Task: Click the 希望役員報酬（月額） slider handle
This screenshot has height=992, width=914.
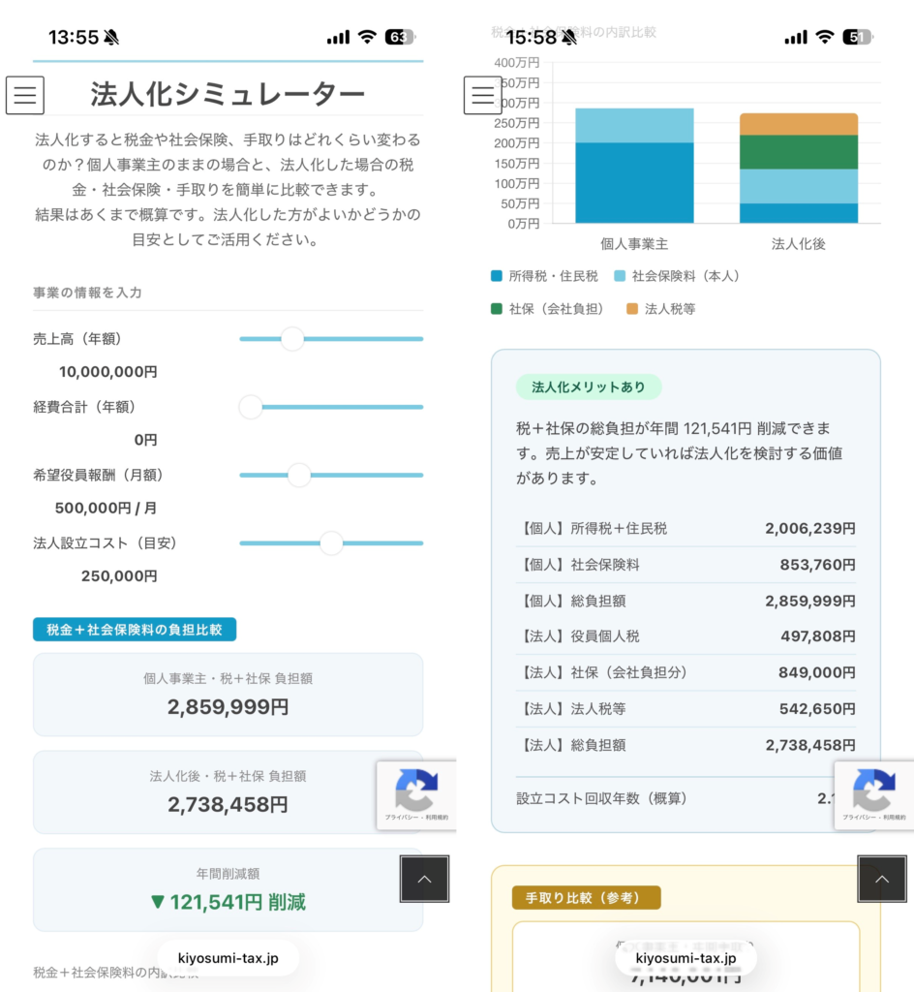Action: pos(299,475)
